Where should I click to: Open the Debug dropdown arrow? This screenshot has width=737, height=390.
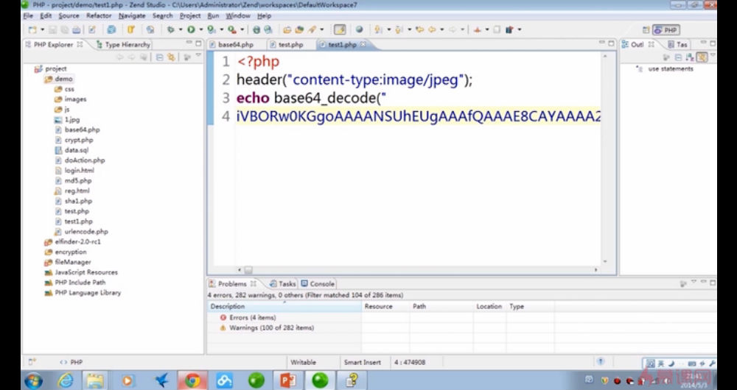[x=180, y=29]
